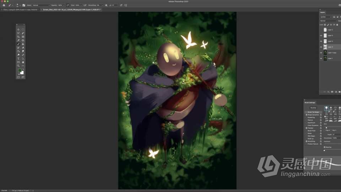
Task: Open Brush Tip Shape settings
Action: click(313, 112)
